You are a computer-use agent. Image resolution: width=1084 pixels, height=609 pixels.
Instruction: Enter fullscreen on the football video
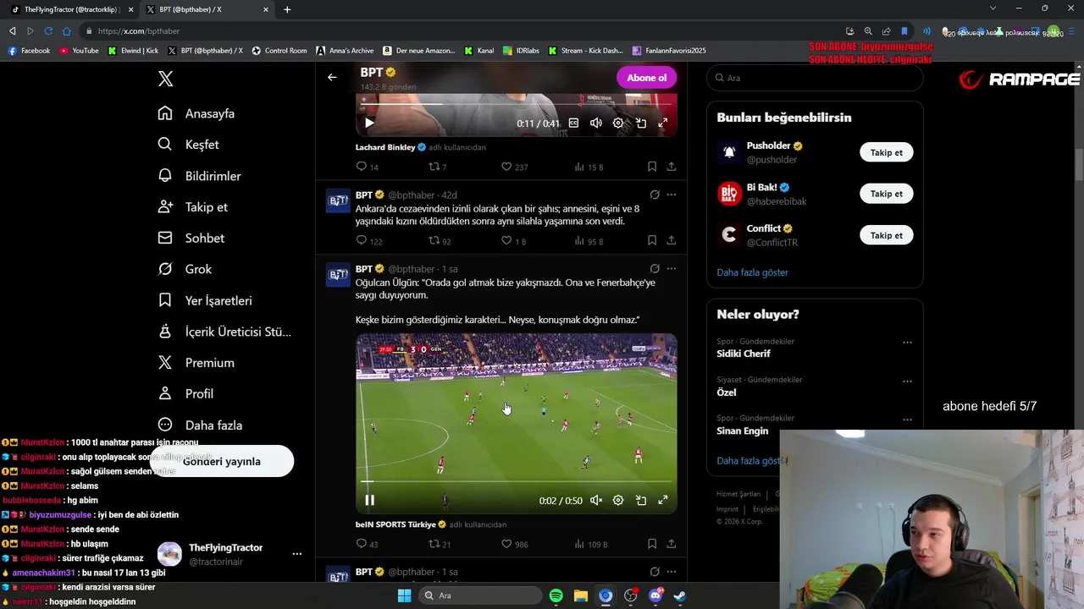[663, 500]
